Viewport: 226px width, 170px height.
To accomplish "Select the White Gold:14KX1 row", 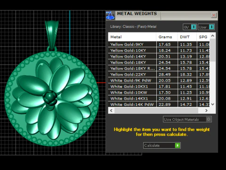I will pos(159,98).
